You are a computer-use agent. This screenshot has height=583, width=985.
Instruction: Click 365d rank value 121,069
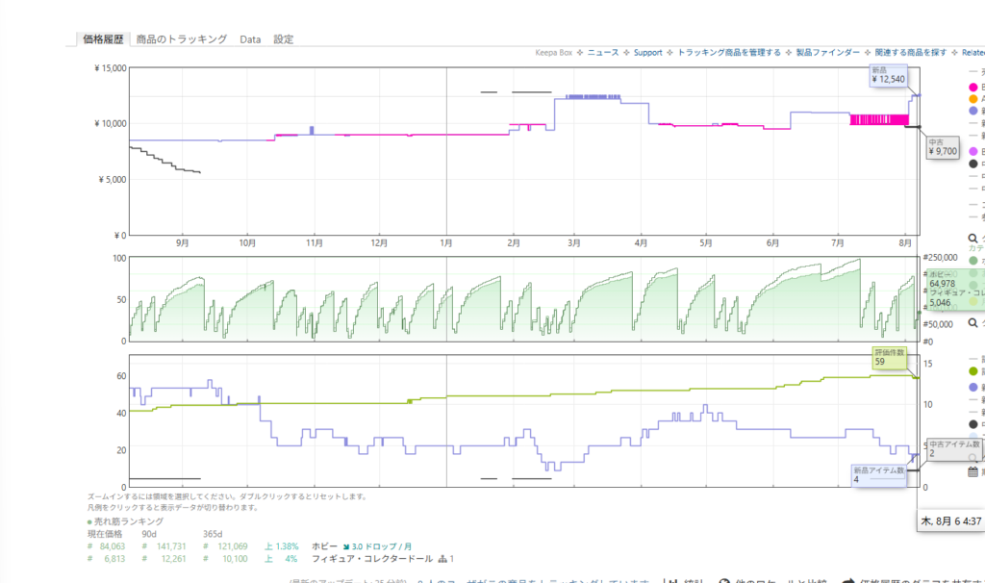coord(233,546)
